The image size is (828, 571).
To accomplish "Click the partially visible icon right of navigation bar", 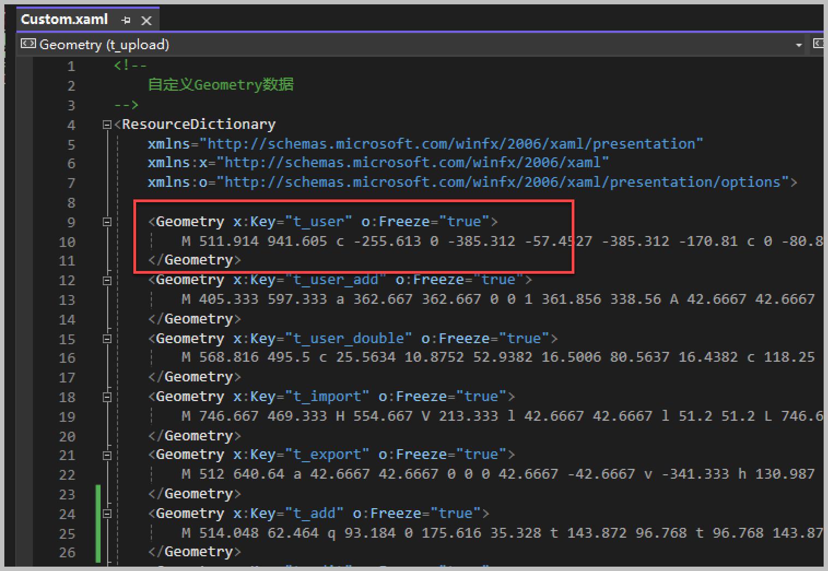I will point(818,44).
